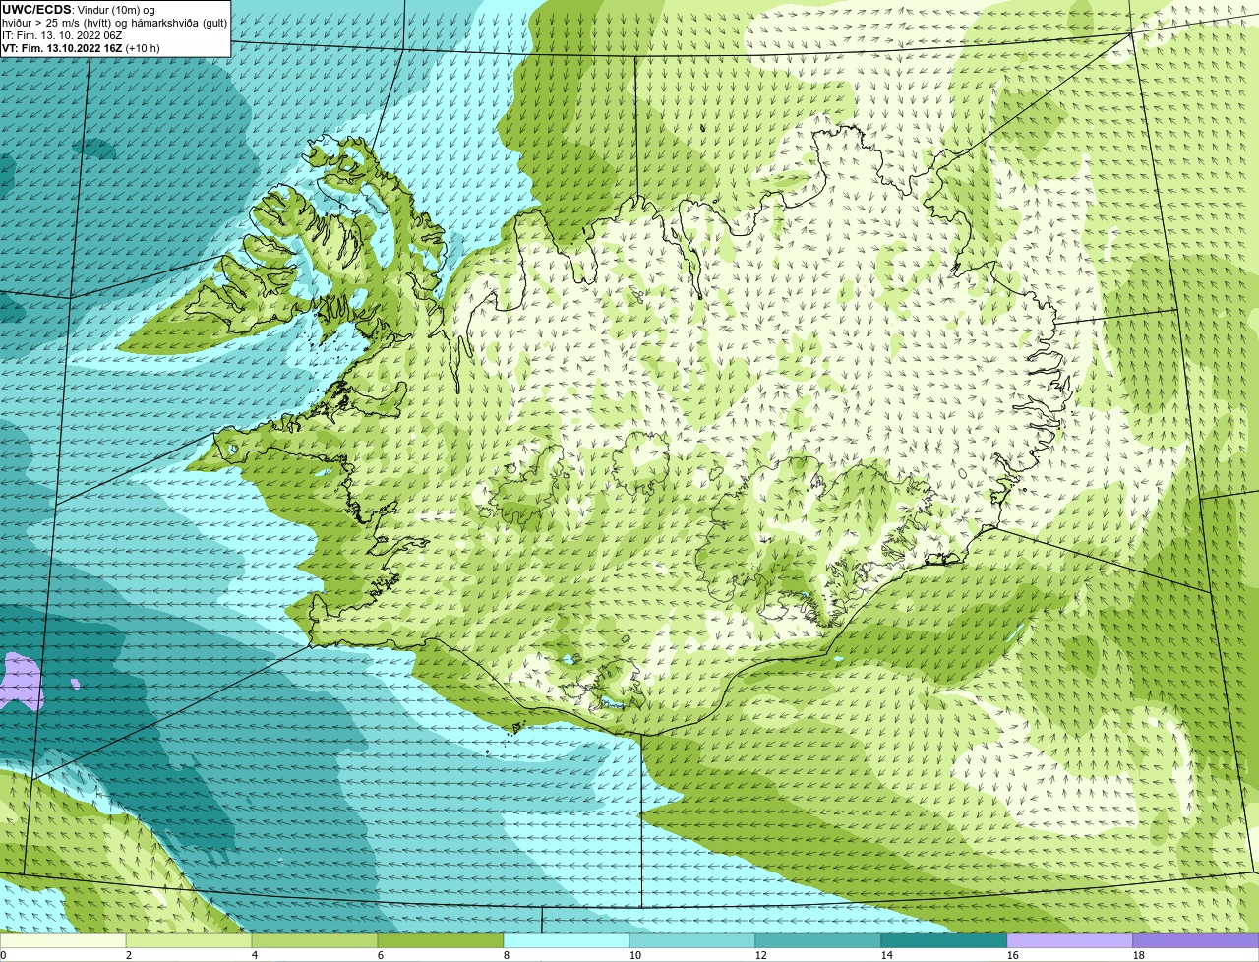Click the pale yellow 0–2 m/s legend swatch
Viewport: 1259px width, 962px height.
pyautogui.click(x=63, y=940)
